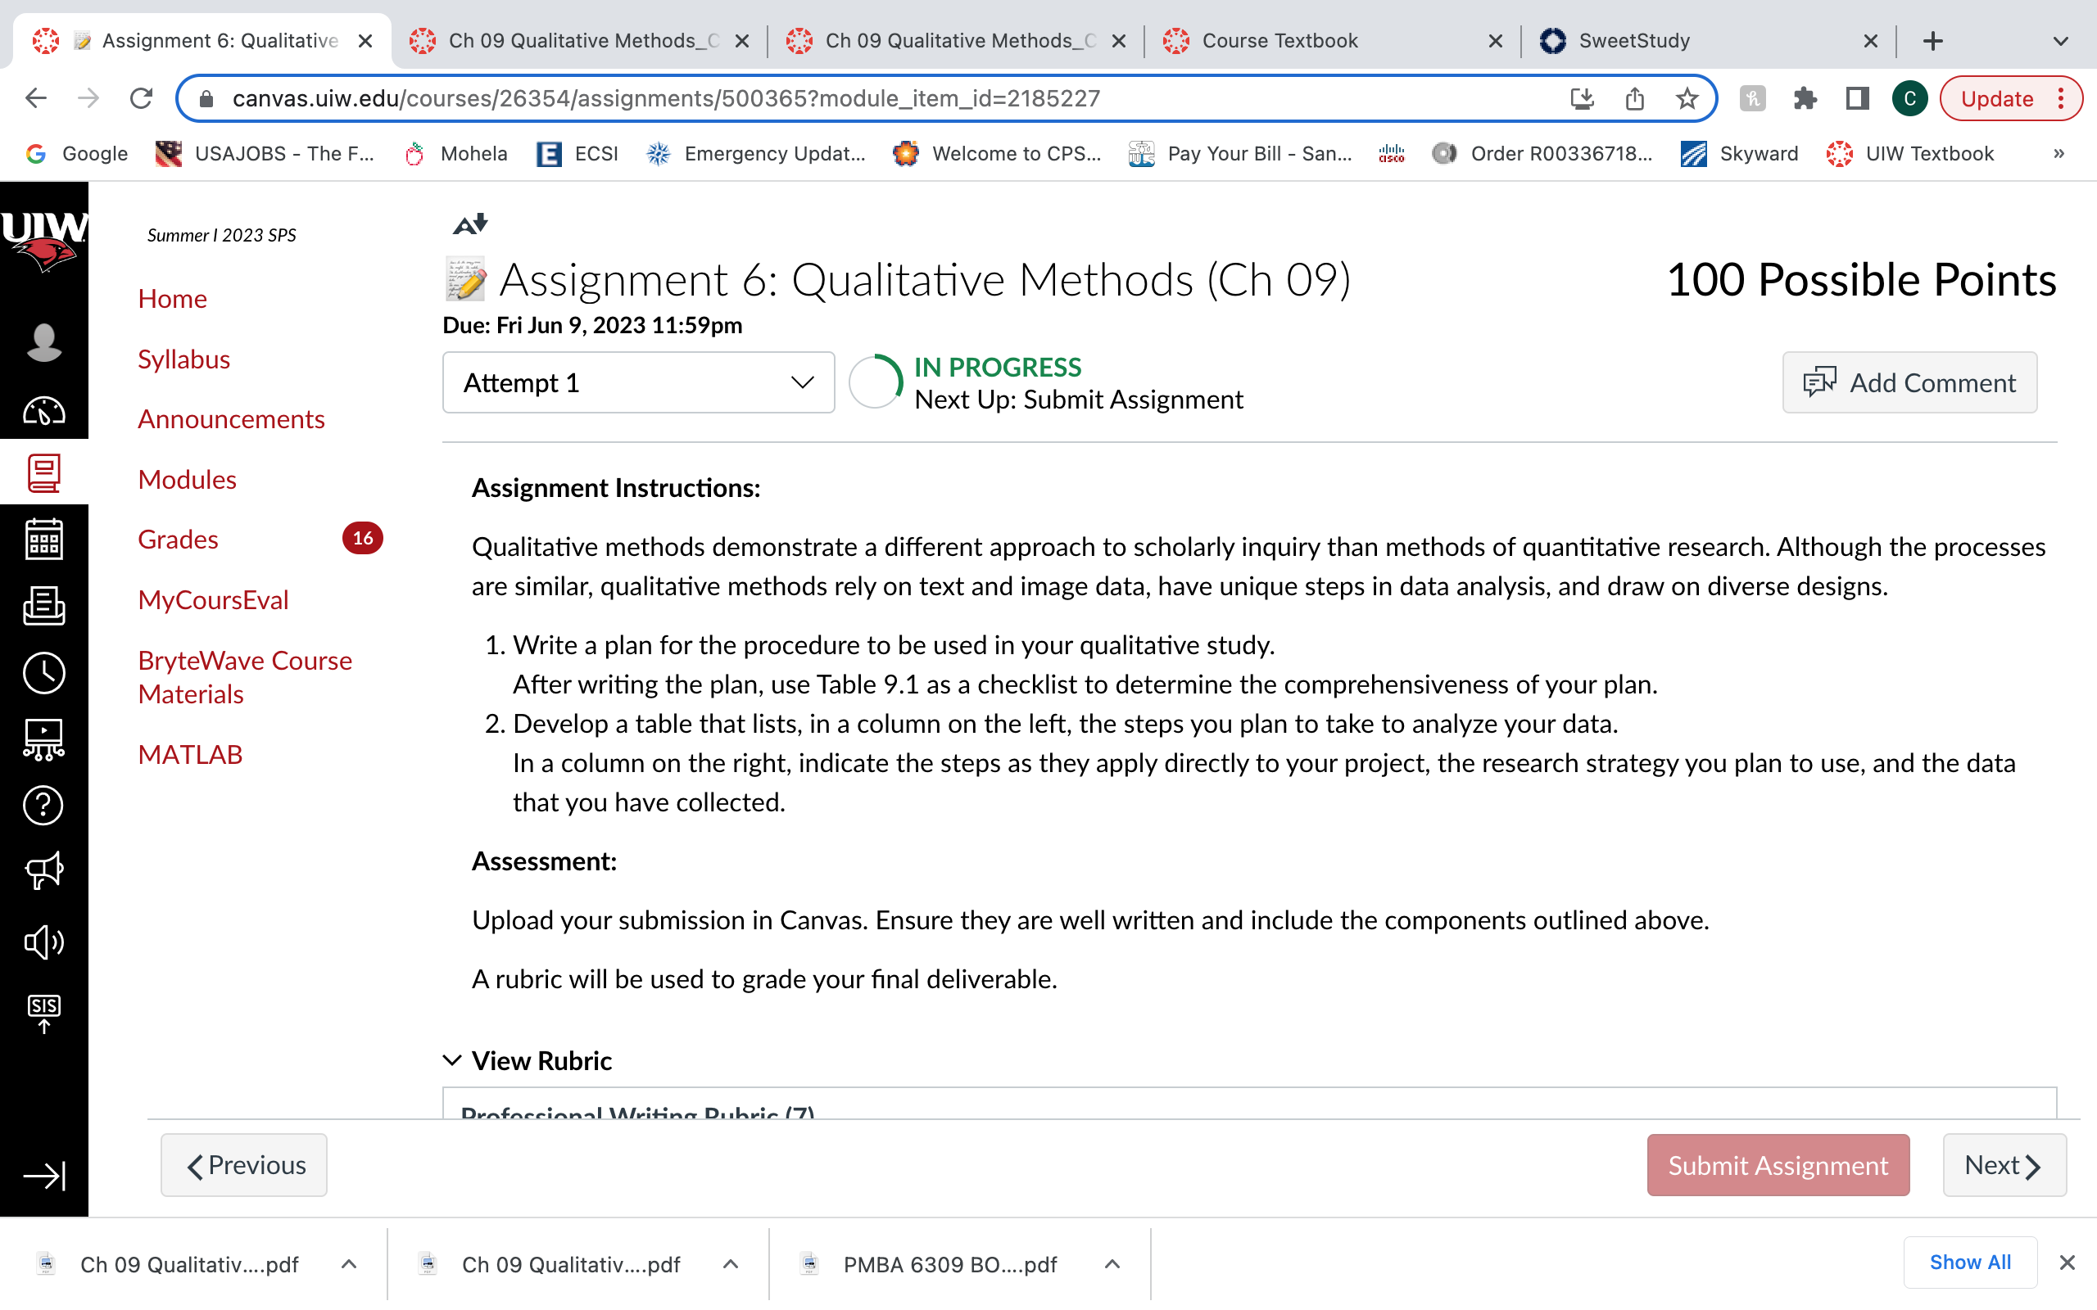Viewport: 2097px width, 1310px height.
Task: Open menu for PMBA 6309 BO pdf download
Action: (x=1112, y=1264)
